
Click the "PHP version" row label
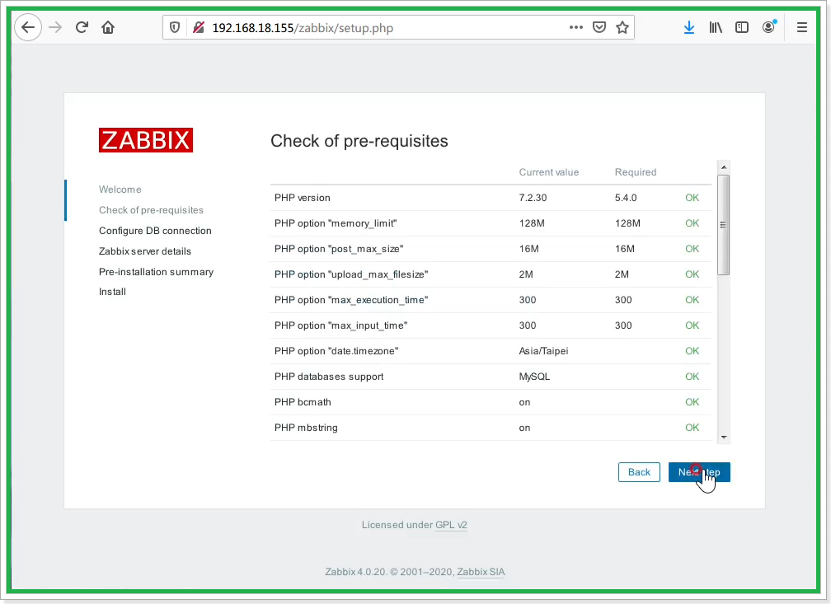303,198
